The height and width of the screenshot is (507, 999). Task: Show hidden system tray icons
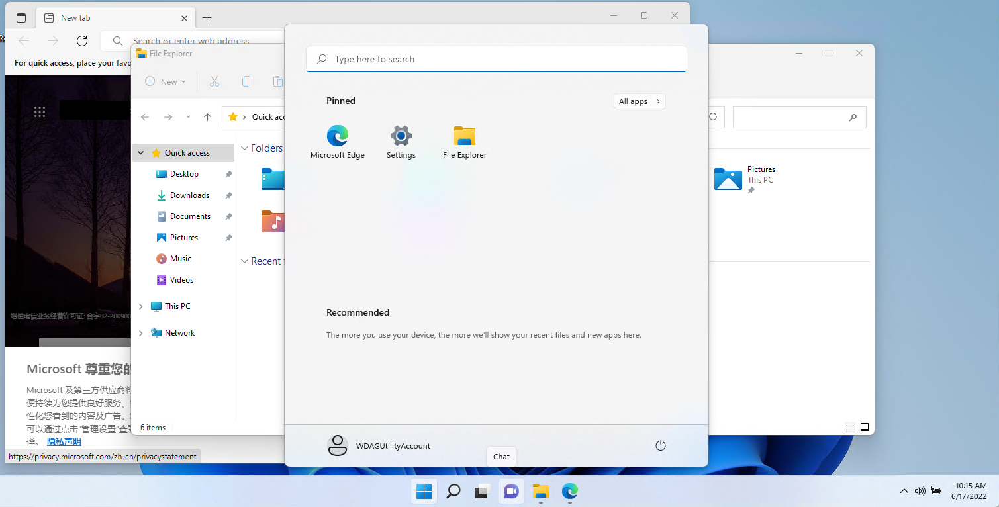coord(904,491)
